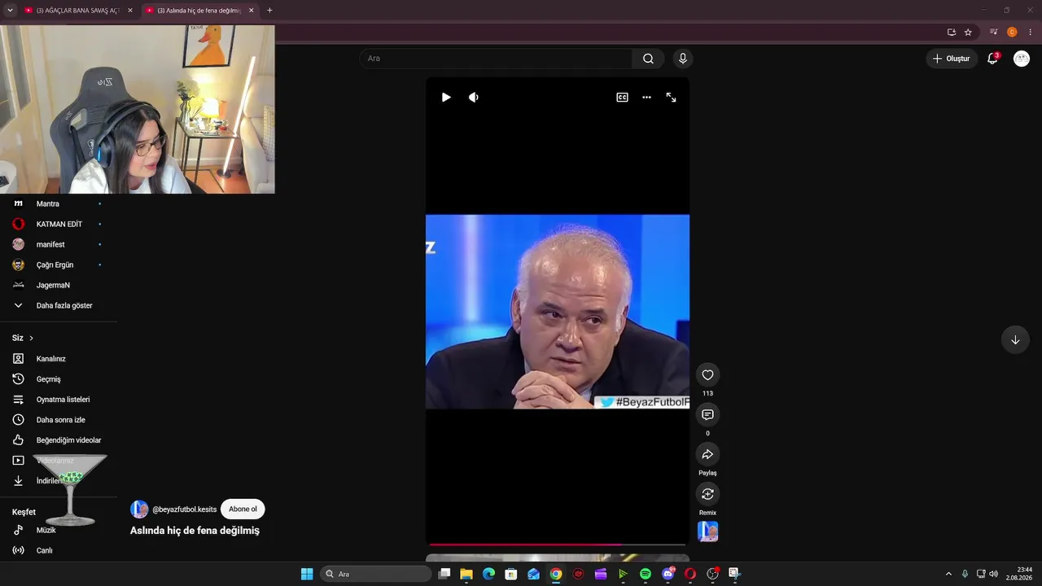1042x586 pixels.
Task: Open the Chrome tab search dropdown
Action: [x=11, y=11]
